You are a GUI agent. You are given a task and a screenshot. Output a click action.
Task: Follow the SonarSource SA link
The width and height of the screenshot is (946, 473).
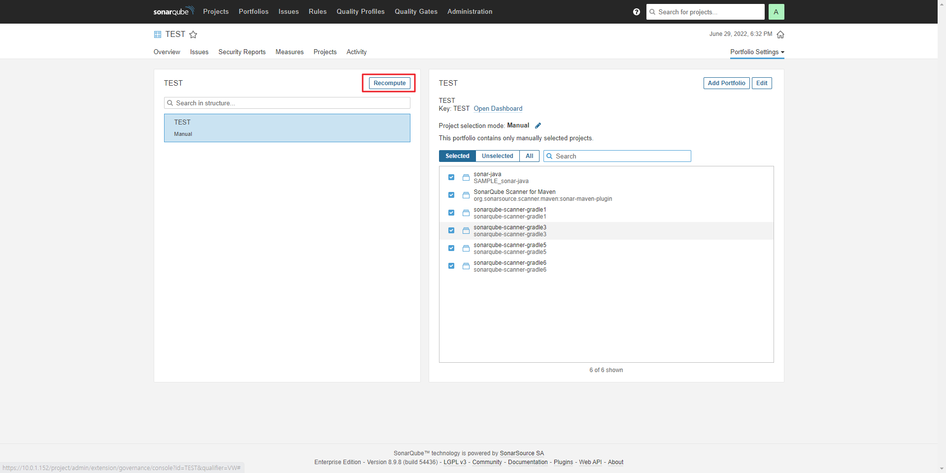point(522,453)
